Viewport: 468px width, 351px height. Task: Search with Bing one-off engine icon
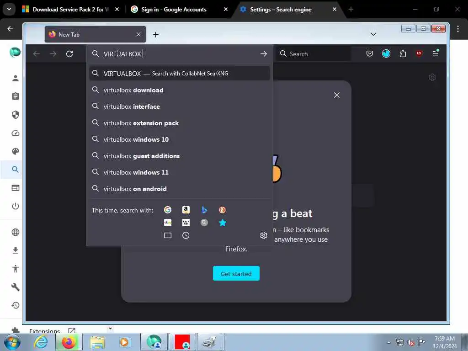[204, 210]
